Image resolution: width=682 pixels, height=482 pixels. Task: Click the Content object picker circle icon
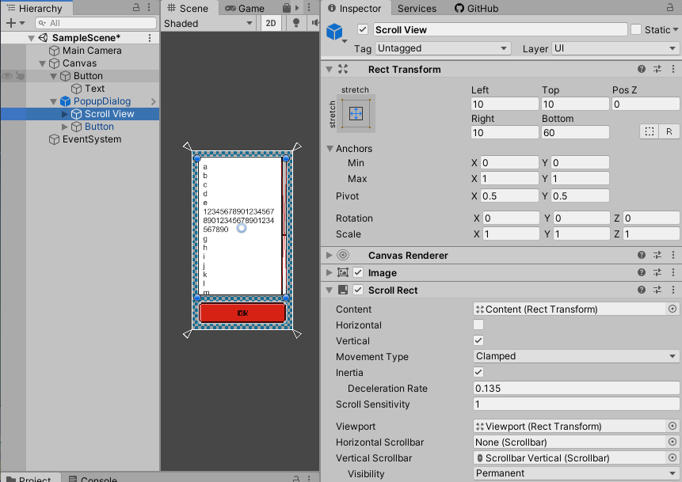pyautogui.click(x=672, y=309)
